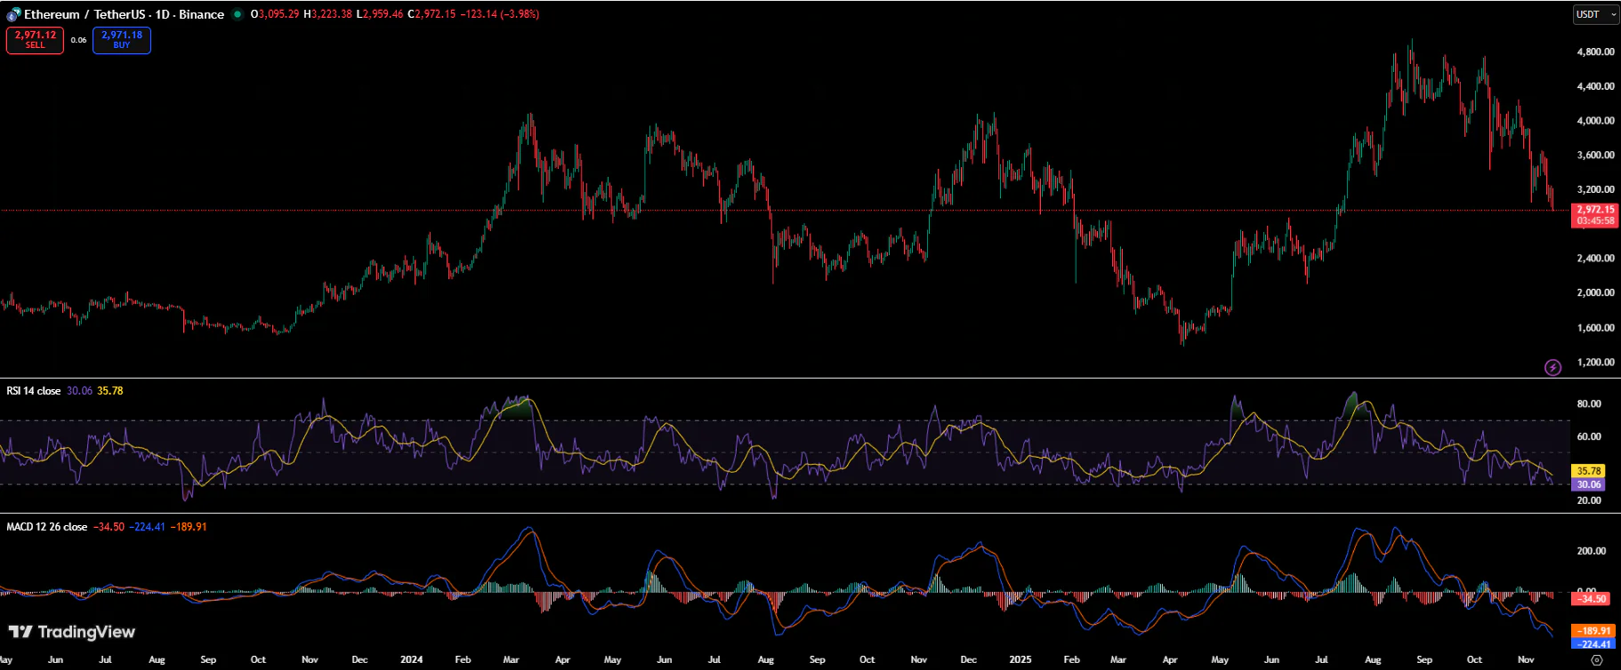Click the 4,800.00 price scale label
This screenshot has height=670, width=1621.
pyautogui.click(x=1594, y=52)
